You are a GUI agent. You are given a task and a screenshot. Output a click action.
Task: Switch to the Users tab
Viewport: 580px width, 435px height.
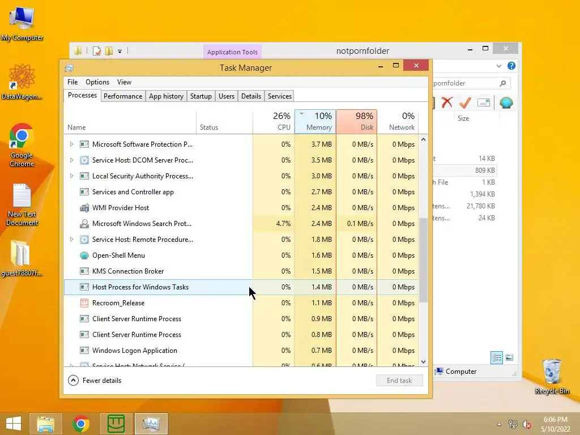(x=227, y=96)
